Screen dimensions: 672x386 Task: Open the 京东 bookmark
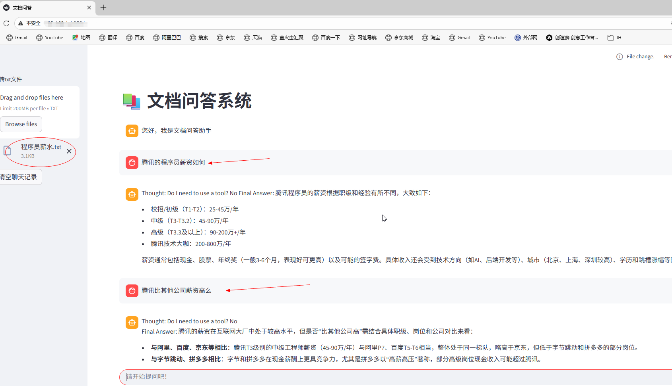point(226,38)
